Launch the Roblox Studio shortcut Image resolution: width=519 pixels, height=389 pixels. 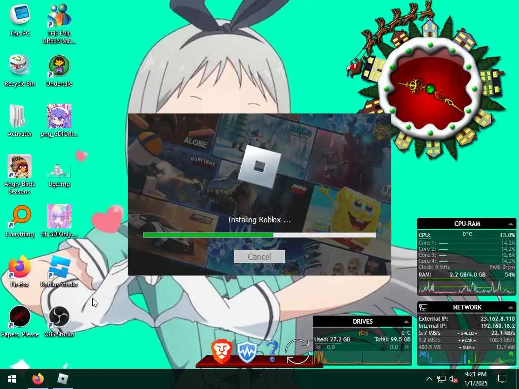(59, 271)
